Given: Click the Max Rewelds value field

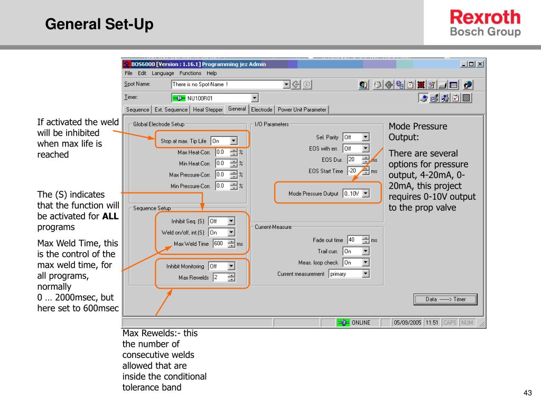Looking at the screenshot, I should point(220,277).
